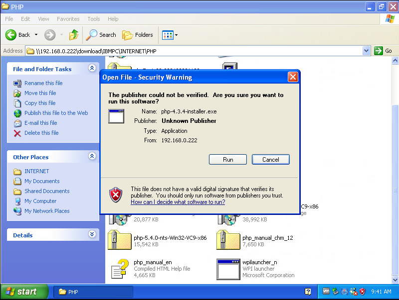Click the red shield warning icon

pyautogui.click(x=116, y=195)
